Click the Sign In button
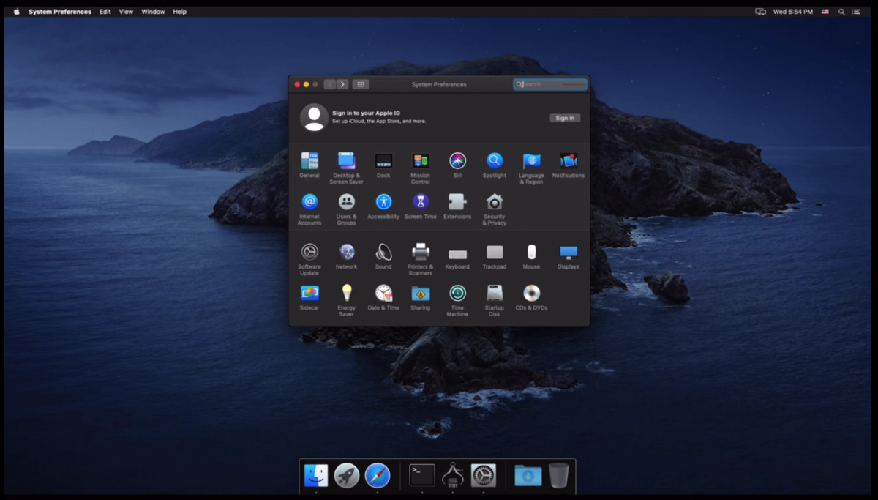The height and width of the screenshot is (500, 878). [x=565, y=118]
